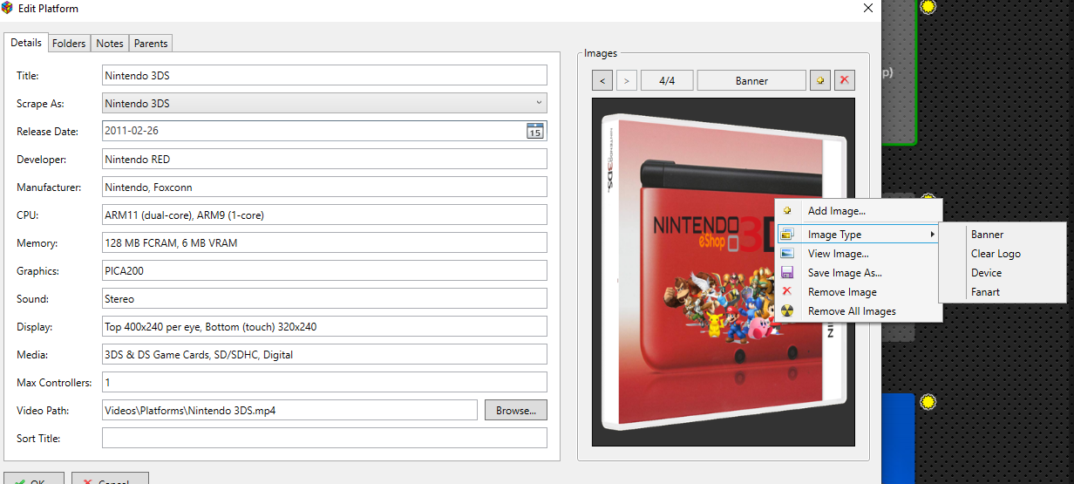Viewport: 1074px width, 484px height.
Task: Click the Title input field
Action: pyautogui.click(x=324, y=75)
